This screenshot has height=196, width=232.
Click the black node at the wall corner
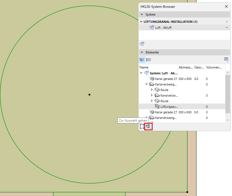pos(187,192)
